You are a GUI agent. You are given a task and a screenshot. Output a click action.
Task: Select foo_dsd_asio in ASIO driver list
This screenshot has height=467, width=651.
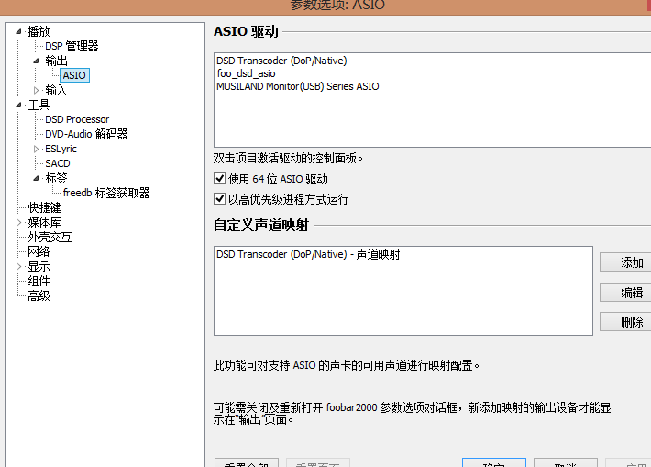(x=246, y=73)
